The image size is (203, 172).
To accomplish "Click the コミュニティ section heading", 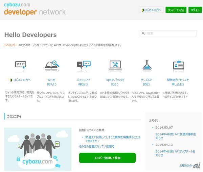I will point(14,116).
